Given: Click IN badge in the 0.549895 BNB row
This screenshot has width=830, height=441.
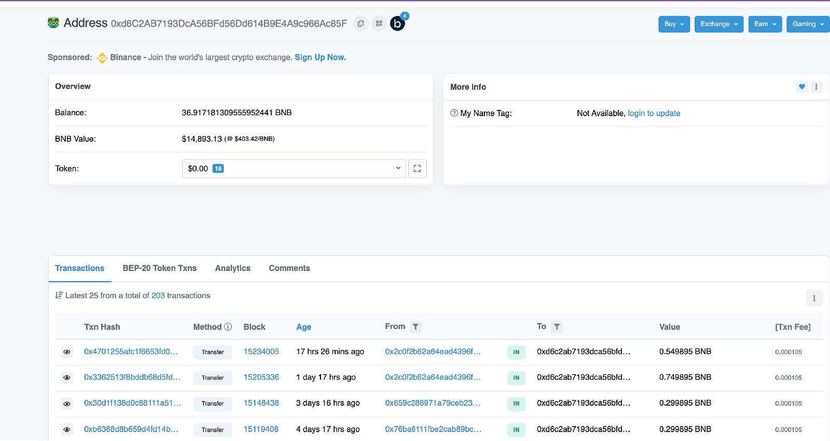Looking at the screenshot, I should 516,352.
